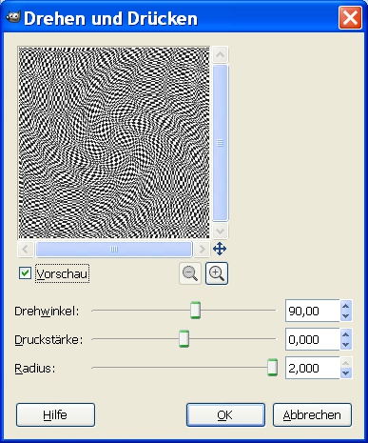Image resolution: width=368 pixels, height=443 pixels.
Task: Click the Abbrechen button
Action: coord(312,415)
